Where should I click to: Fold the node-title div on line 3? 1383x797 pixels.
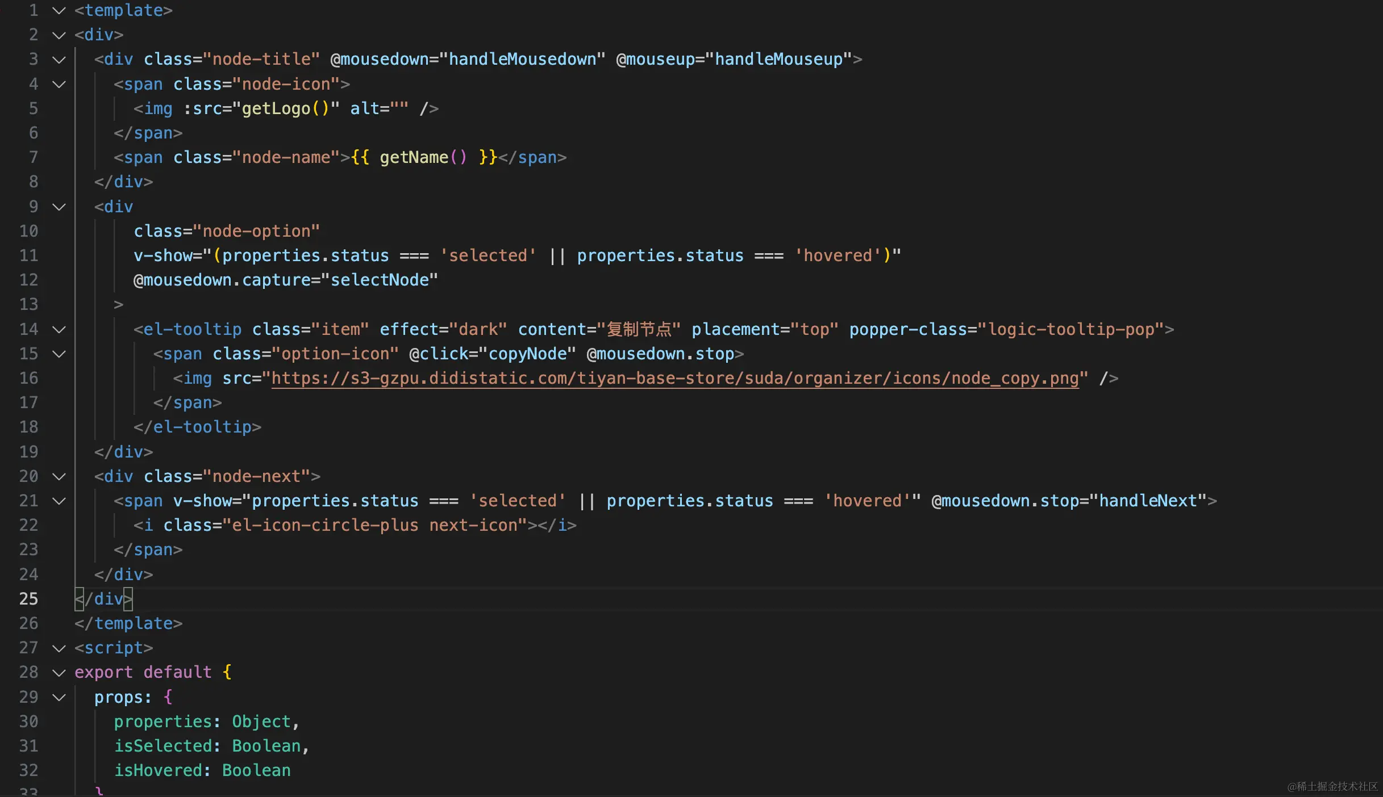point(59,60)
